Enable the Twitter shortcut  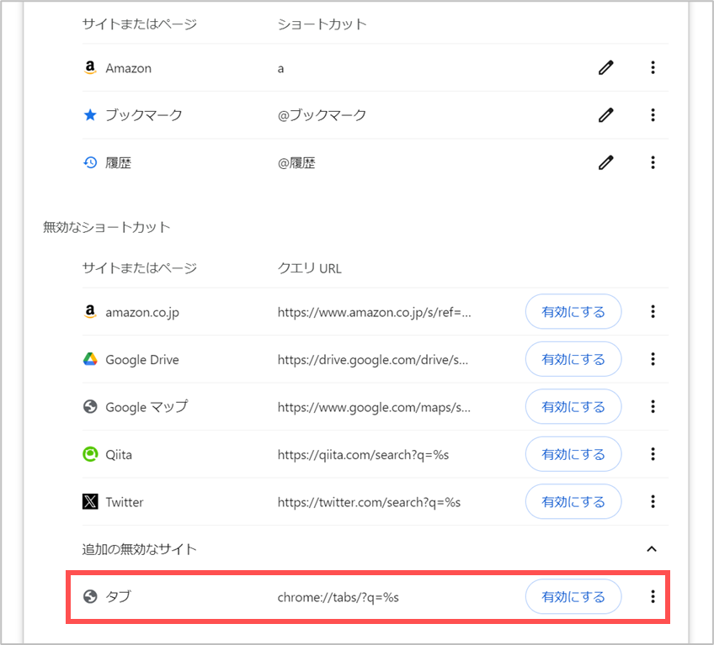point(573,502)
